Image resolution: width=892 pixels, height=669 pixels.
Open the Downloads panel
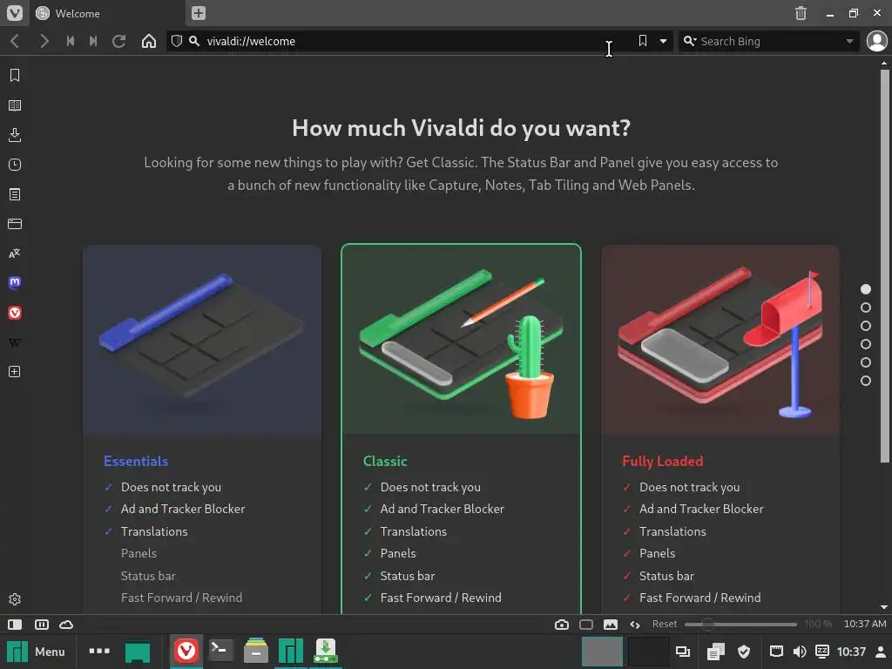point(15,135)
